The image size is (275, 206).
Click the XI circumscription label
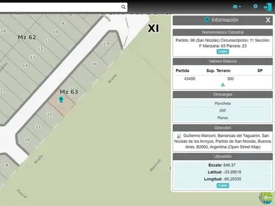pos(154,29)
